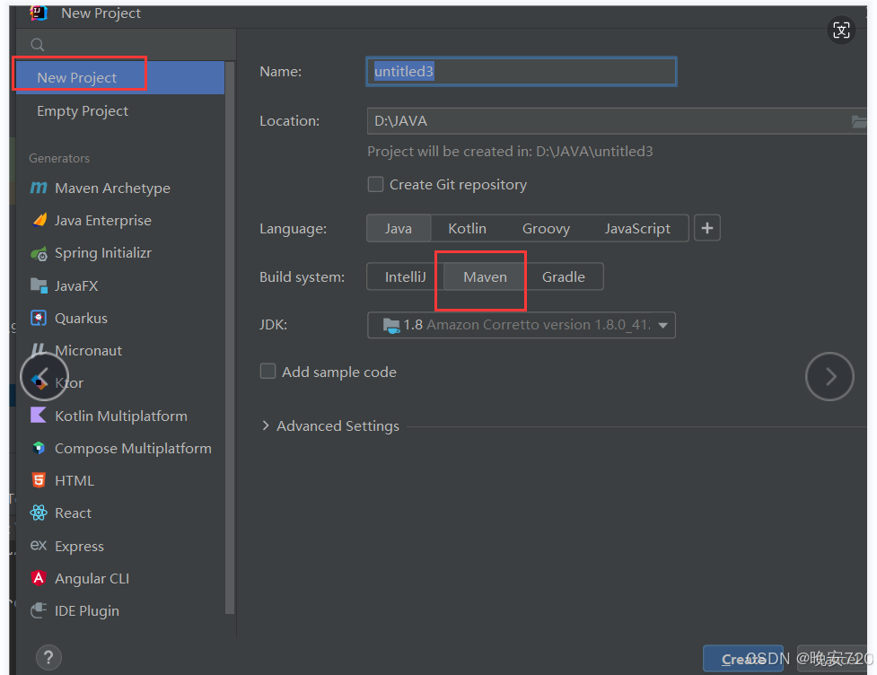This screenshot has width=877, height=675.
Task: Select the Java Enterprise generator icon
Action: click(39, 220)
